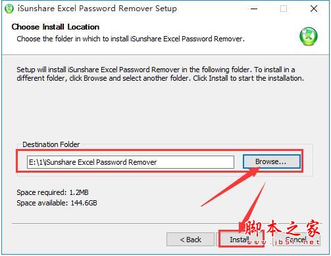Open the Browse... folder chooser
This screenshot has height=256, width=331.
(x=271, y=161)
